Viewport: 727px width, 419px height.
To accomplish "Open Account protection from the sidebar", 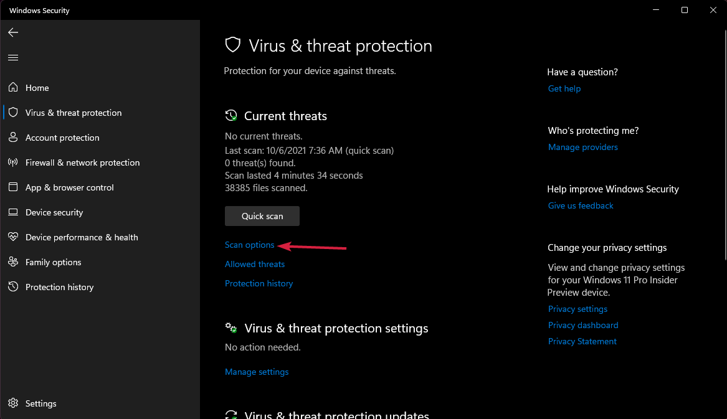I will [13, 138].
